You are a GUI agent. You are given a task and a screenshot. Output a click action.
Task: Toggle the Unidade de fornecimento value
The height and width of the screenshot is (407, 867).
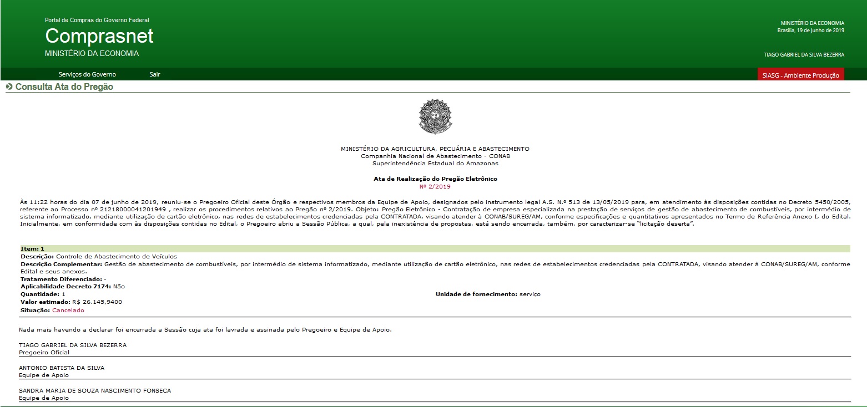tap(488, 294)
